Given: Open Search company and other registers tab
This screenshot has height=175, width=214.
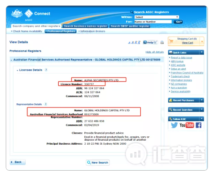Looking at the screenshot, I should (x=36, y=26).
